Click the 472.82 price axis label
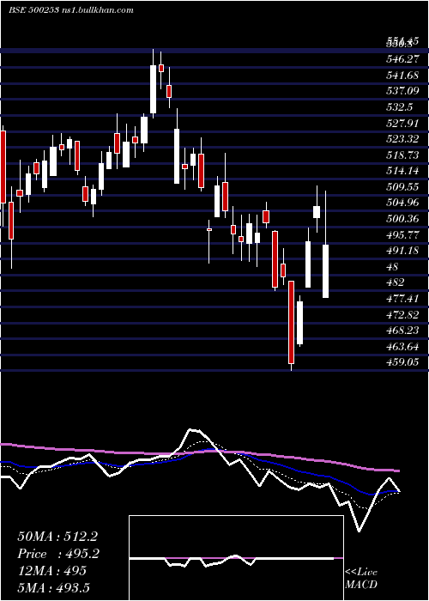429x601 pixels. coord(402,314)
